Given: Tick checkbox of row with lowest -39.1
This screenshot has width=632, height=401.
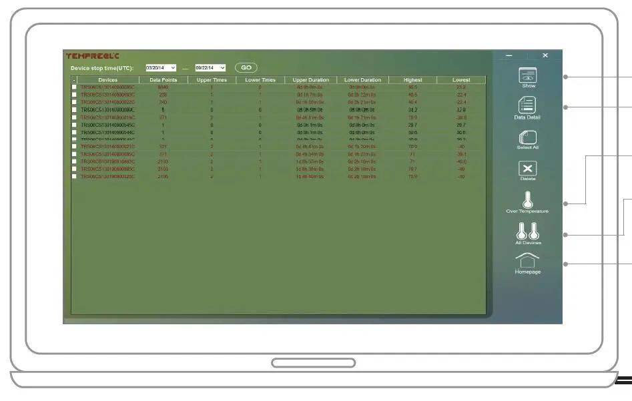Looking at the screenshot, I should pyautogui.click(x=74, y=154).
